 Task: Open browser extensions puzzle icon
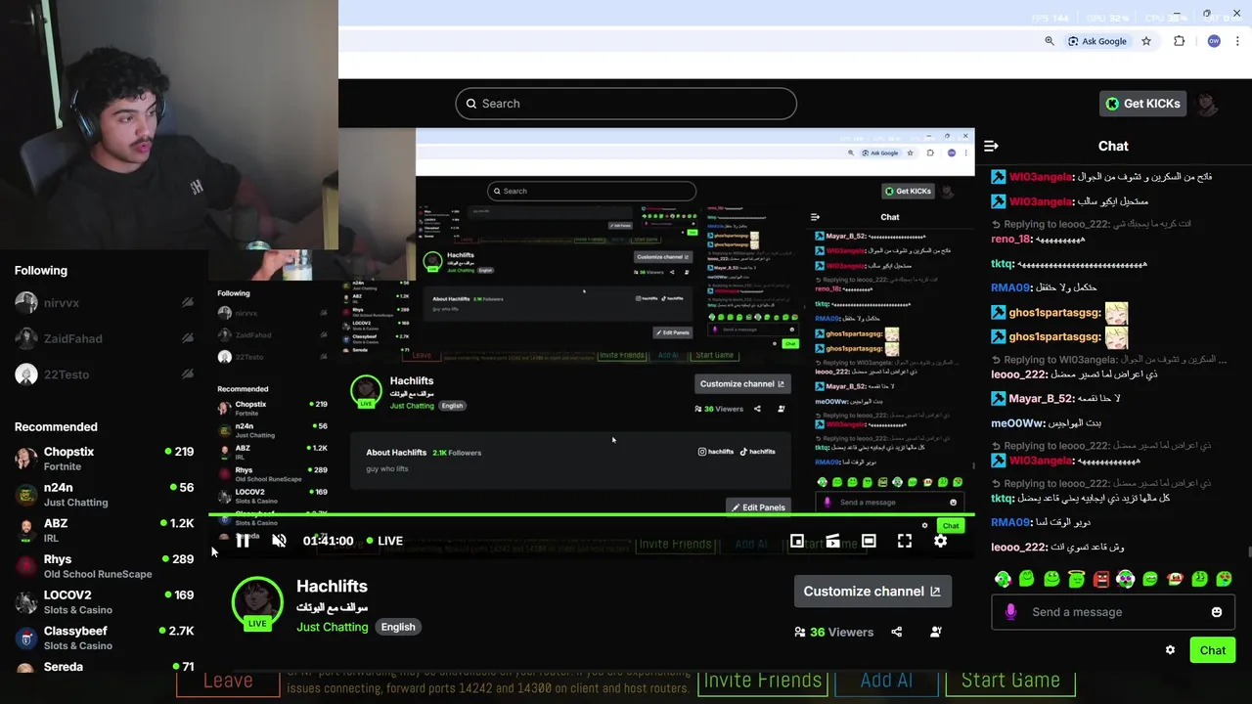pos(1179,41)
